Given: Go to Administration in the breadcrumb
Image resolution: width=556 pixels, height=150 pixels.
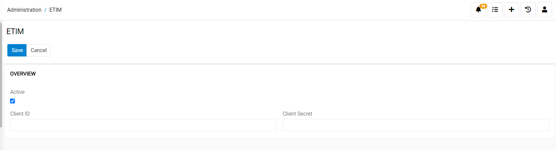Looking at the screenshot, I should pos(24,10).
